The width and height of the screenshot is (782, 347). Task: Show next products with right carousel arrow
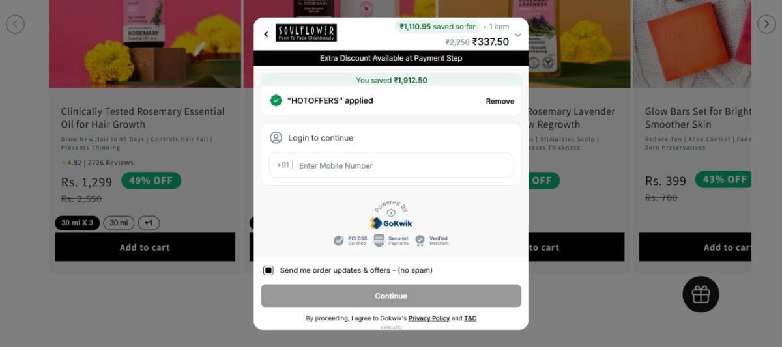766,24
